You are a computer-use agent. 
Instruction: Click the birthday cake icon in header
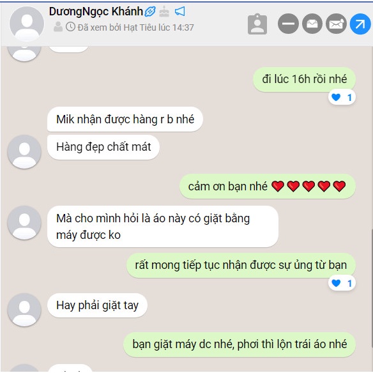coord(164,11)
